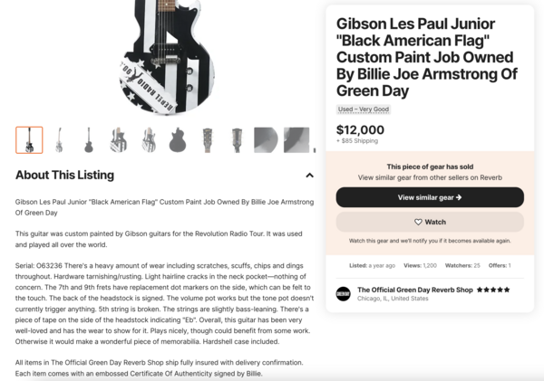Click the Green Day shop avatar icon

(343, 294)
